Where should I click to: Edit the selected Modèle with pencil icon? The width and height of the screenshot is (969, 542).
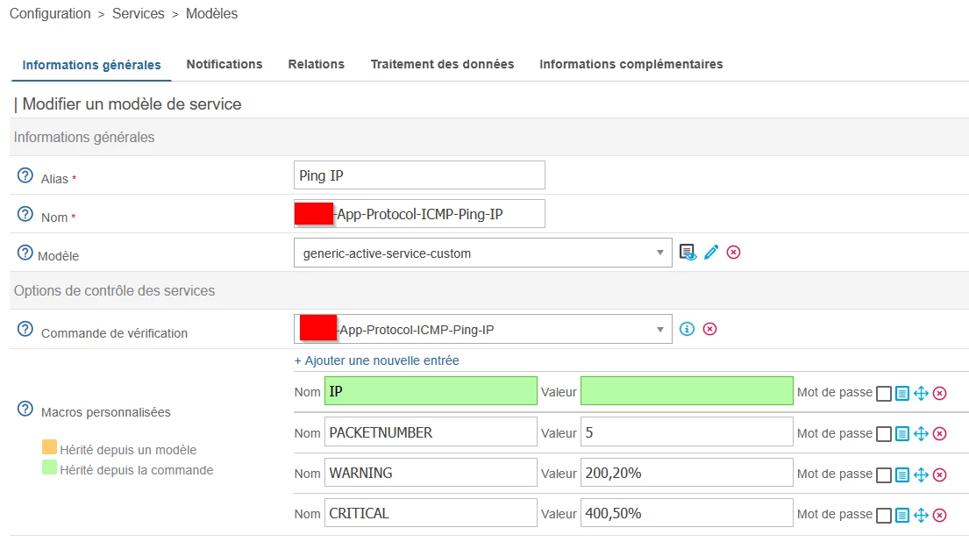click(x=711, y=253)
